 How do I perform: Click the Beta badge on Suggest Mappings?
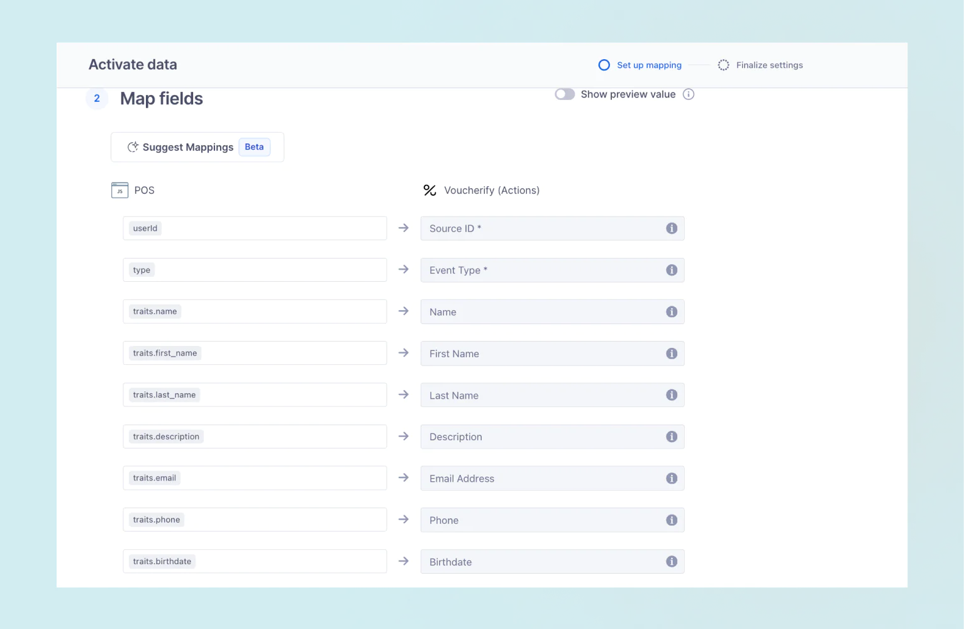pyautogui.click(x=254, y=147)
